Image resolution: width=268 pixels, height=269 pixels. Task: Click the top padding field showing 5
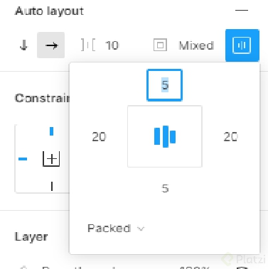pyautogui.click(x=165, y=85)
